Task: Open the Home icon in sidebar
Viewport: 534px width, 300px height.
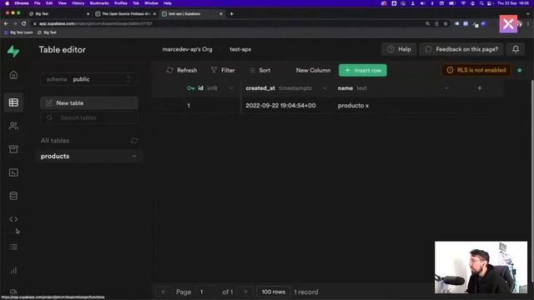Action: pyautogui.click(x=13, y=75)
